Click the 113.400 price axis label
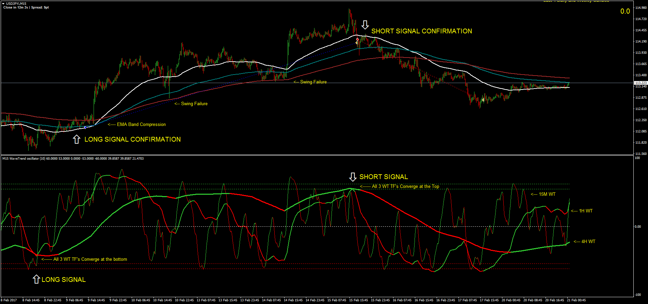This screenshot has width=648, height=304. tap(641, 75)
